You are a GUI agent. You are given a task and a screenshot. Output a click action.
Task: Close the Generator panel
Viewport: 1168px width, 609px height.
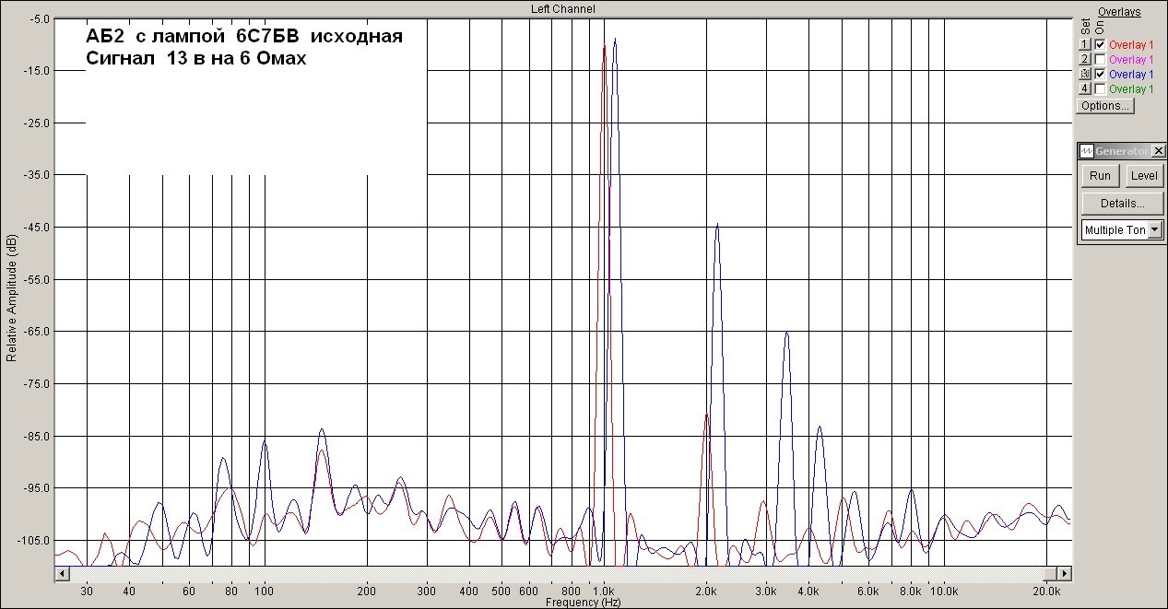coord(1158,151)
